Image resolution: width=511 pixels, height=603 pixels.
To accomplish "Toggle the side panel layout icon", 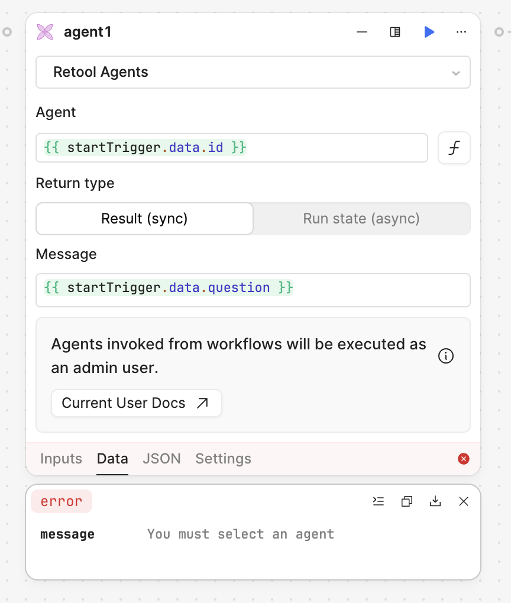I will pos(395,32).
